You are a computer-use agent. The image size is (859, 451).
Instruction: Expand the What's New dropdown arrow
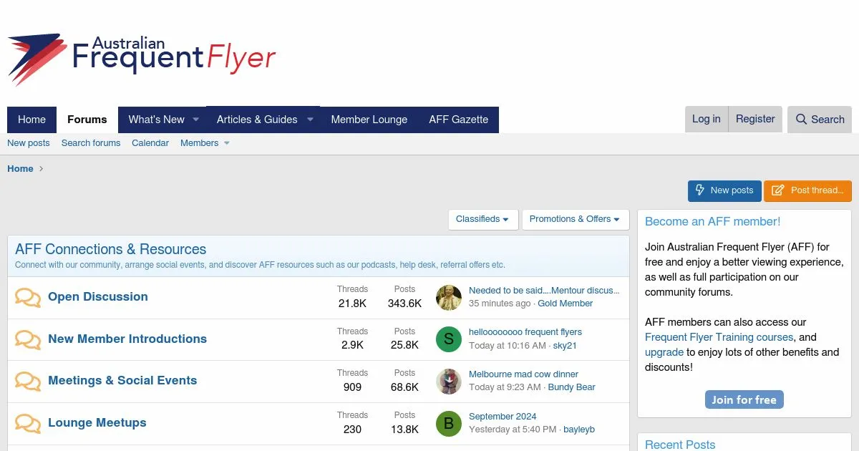point(195,120)
